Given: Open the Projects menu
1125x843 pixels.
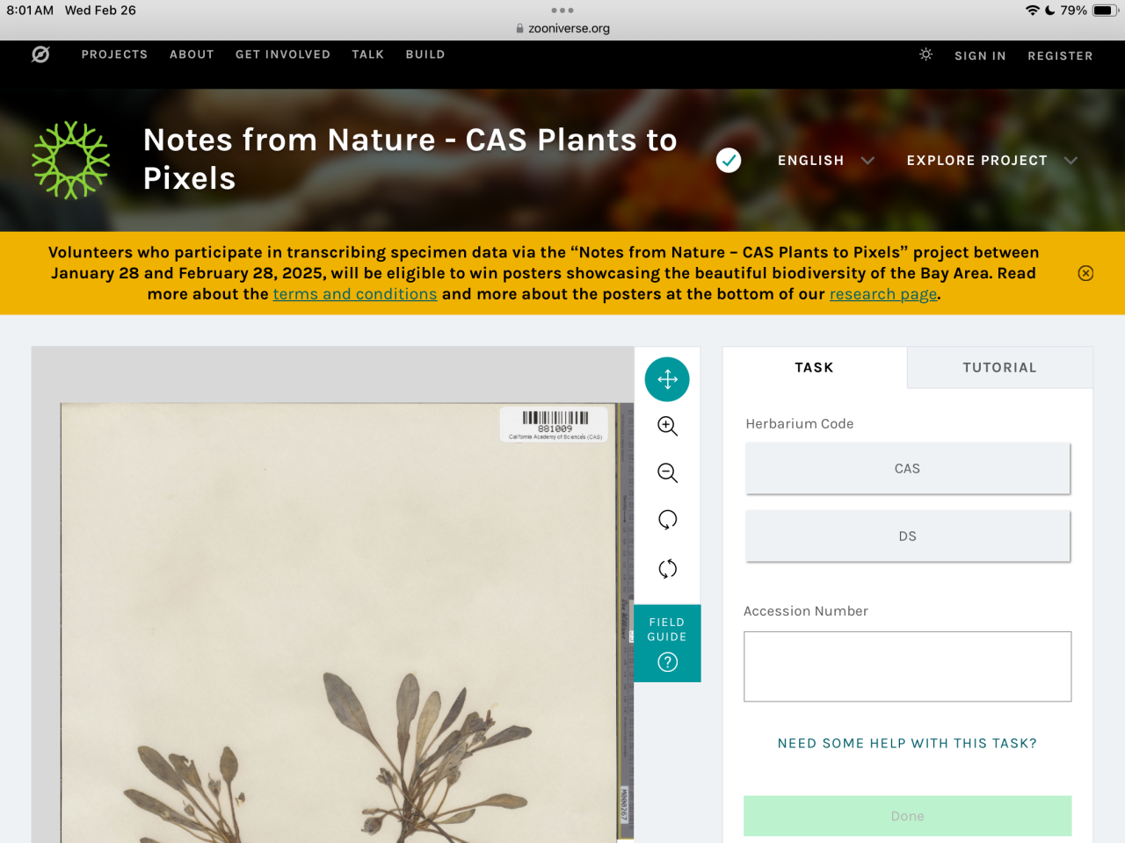Looking at the screenshot, I should [x=114, y=54].
